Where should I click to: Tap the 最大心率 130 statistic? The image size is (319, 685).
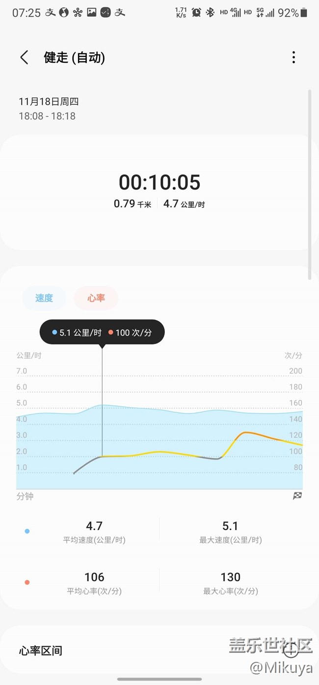[231, 583]
